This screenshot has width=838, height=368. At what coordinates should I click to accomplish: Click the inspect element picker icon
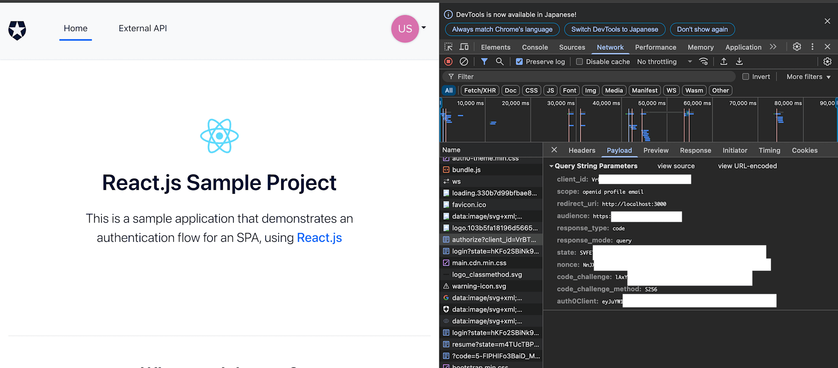[448, 47]
